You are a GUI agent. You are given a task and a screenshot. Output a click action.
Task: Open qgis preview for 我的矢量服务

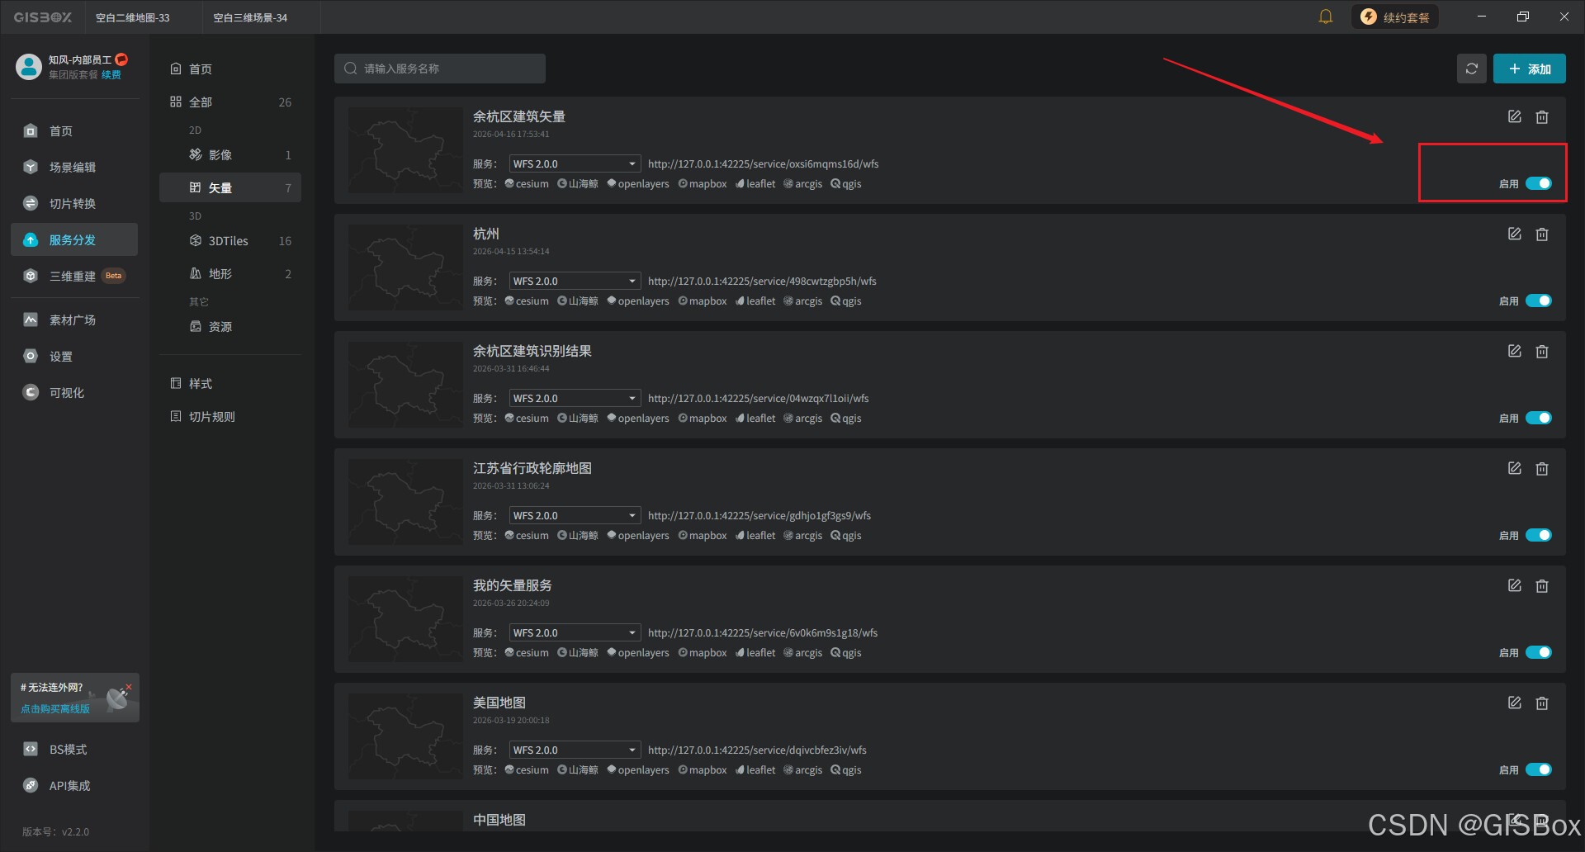pos(846,652)
